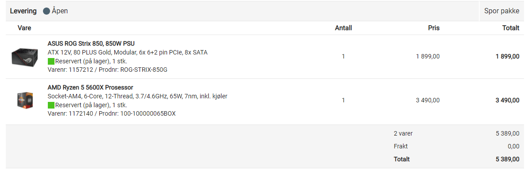Viewport: 528px width, 175px height.
Task: Open the AMD Ryzen 5 5600X box thumbnail
Action: (25, 100)
